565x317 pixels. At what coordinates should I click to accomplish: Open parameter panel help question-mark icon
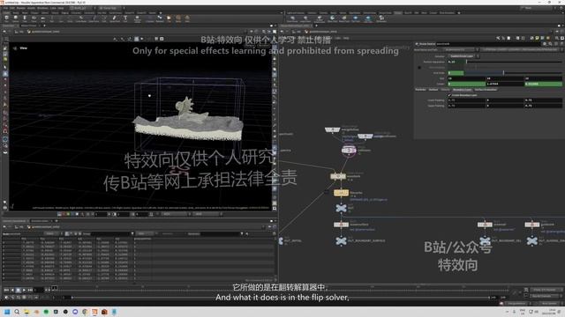pyautogui.click(x=561, y=44)
